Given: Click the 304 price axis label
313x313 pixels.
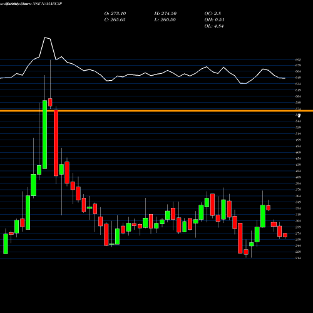Looking at the screenshot, I should 298,221.
